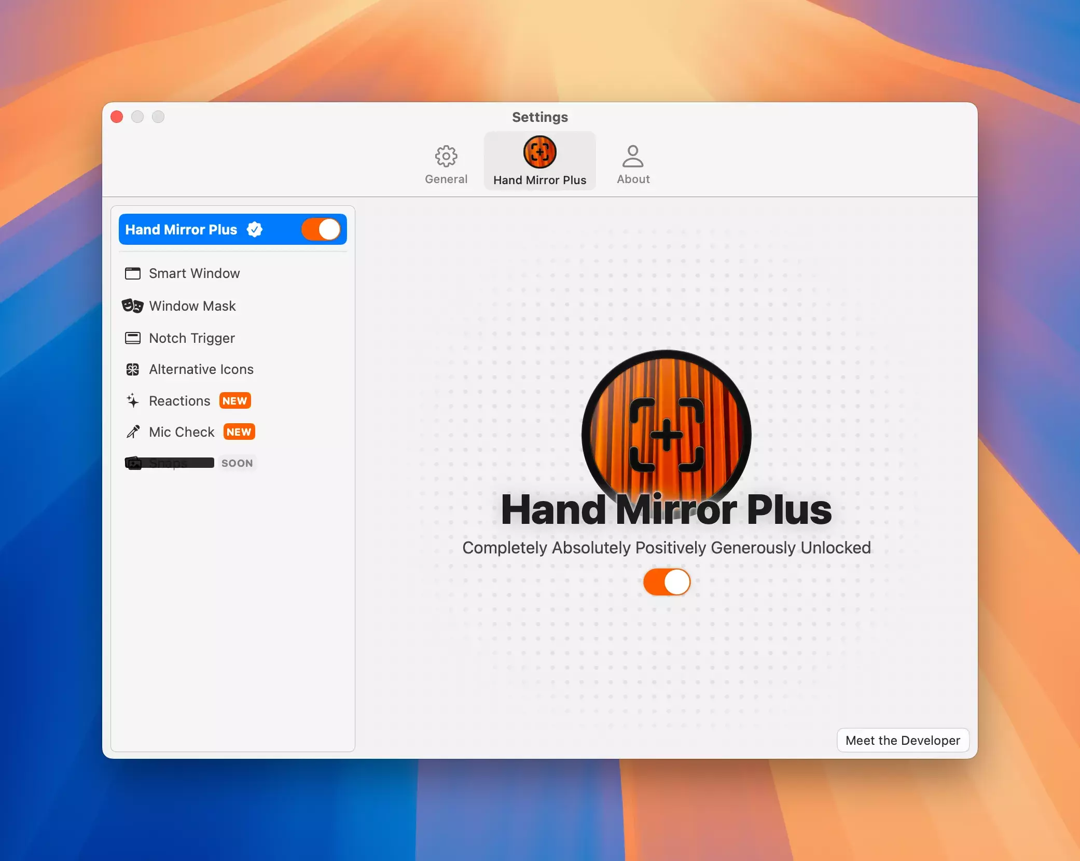Image resolution: width=1080 pixels, height=861 pixels.
Task: Click the Notch Trigger icon
Action: (133, 338)
